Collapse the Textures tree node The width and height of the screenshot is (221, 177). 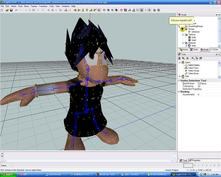pyautogui.click(x=183, y=35)
